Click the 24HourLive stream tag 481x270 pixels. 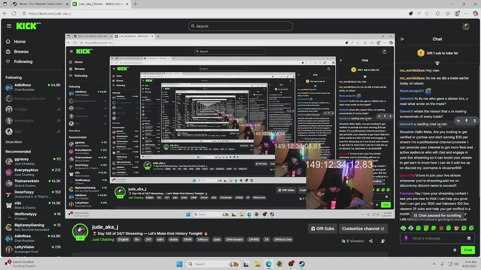point(283,240)
